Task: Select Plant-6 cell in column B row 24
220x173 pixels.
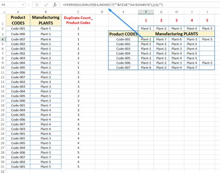Action: click(46, 133)
